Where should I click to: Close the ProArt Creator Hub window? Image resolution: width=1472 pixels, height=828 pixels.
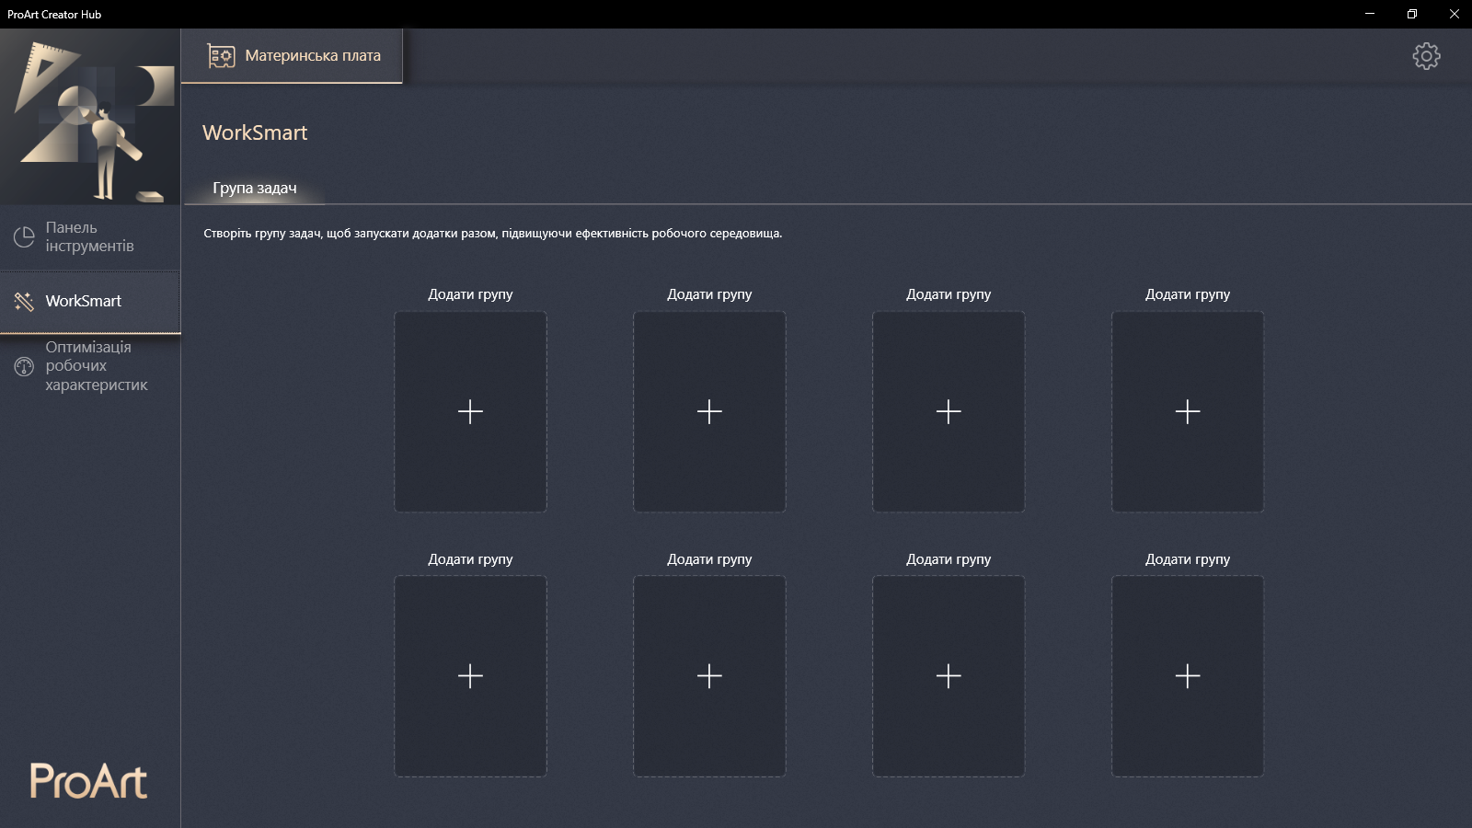tap(1455, 14)
